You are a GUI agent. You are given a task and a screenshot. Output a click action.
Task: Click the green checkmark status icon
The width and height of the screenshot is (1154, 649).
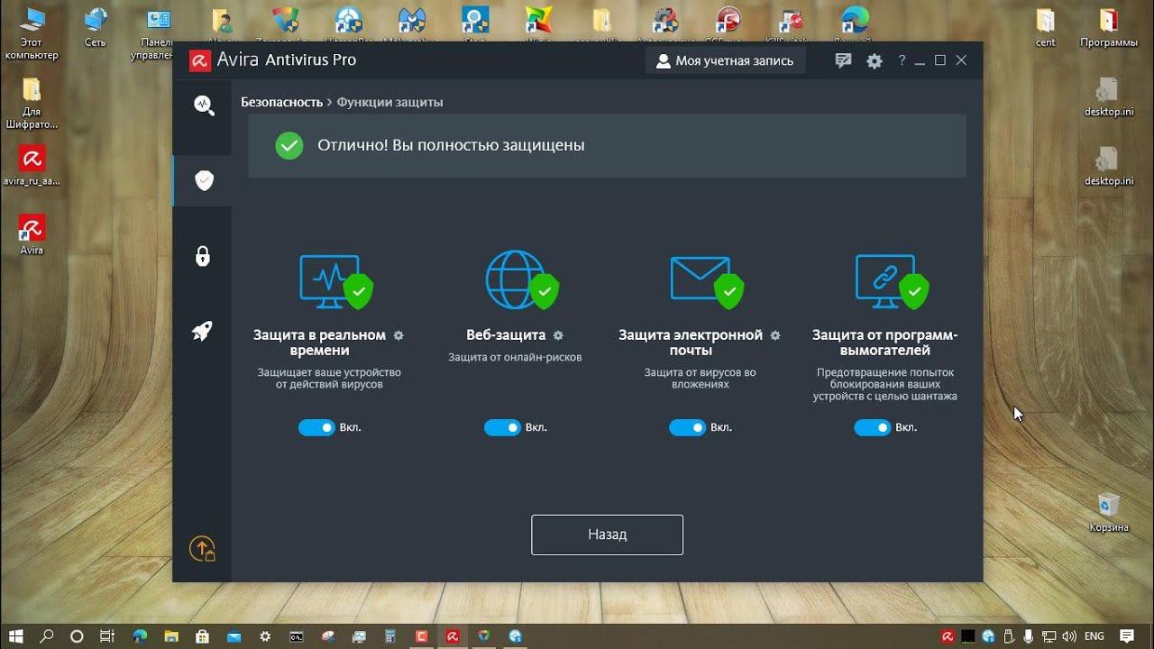point(289,145)
